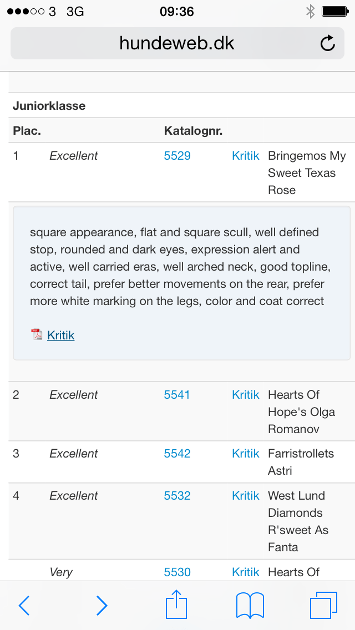This screenshot has height=630, width=355.
Task: Open catalog number 5529
Action: (177, 156)
